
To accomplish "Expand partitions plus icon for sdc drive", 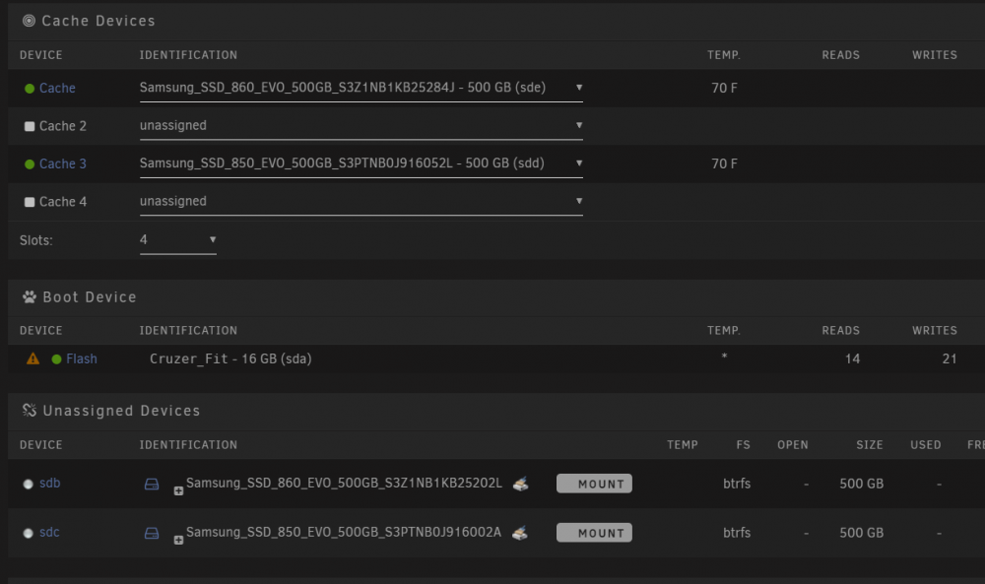I will click(178, 540).
